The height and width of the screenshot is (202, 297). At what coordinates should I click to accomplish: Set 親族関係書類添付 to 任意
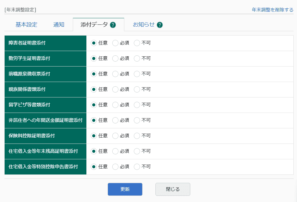pos(93,89)
